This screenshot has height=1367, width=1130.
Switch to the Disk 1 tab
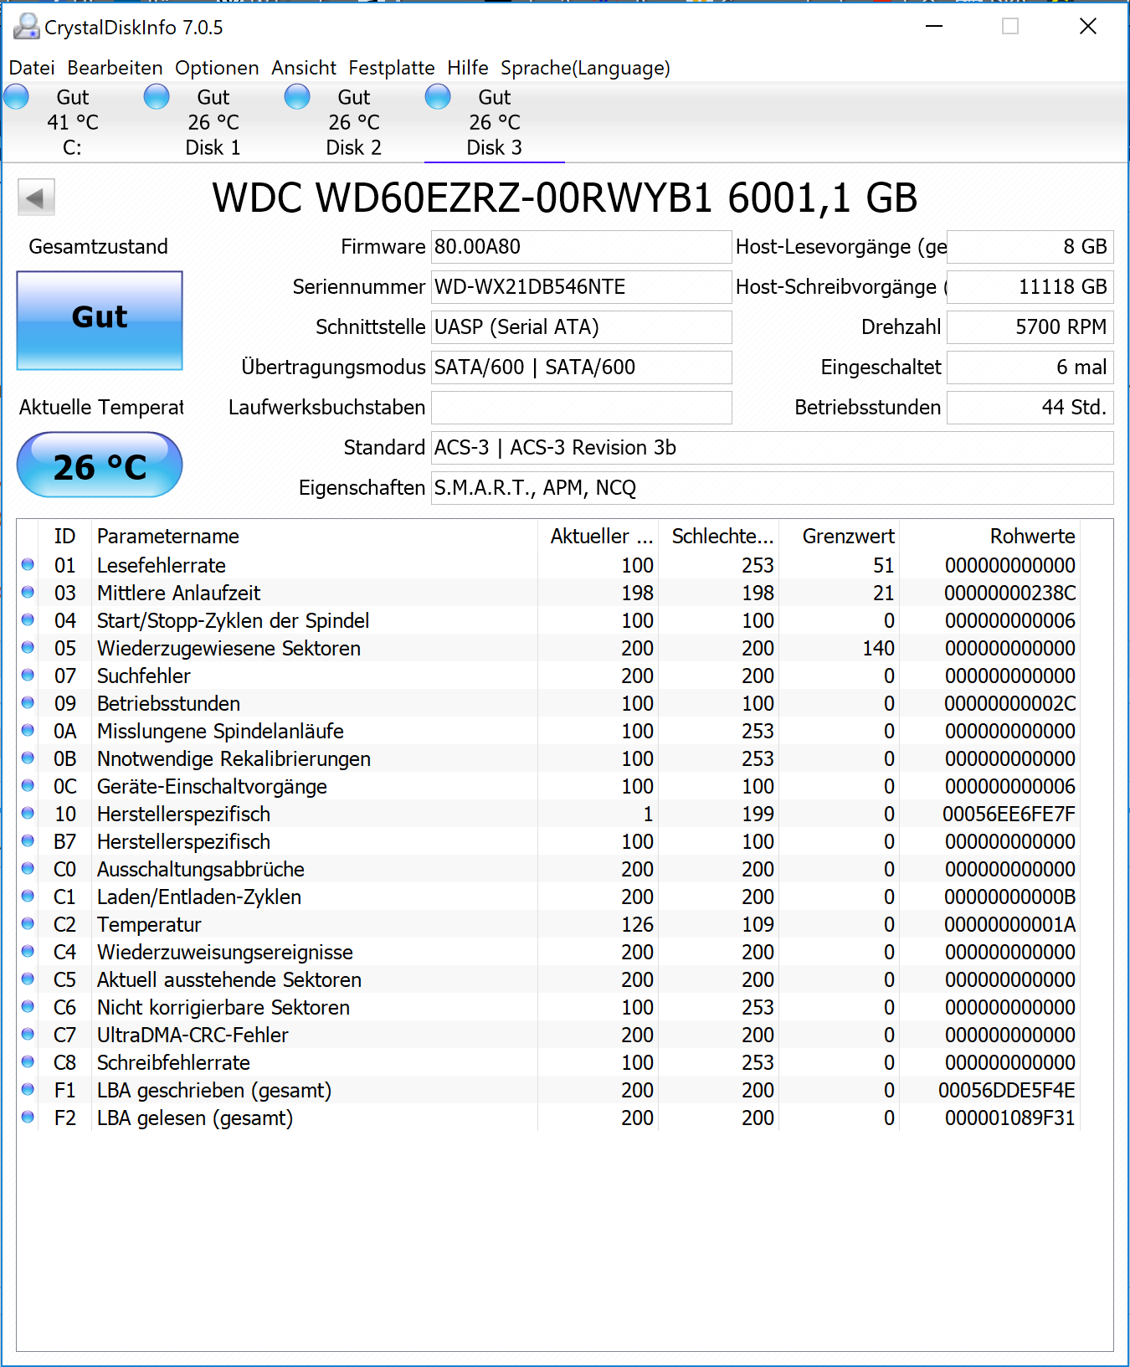pyautogui.click(x=213, y=122)
